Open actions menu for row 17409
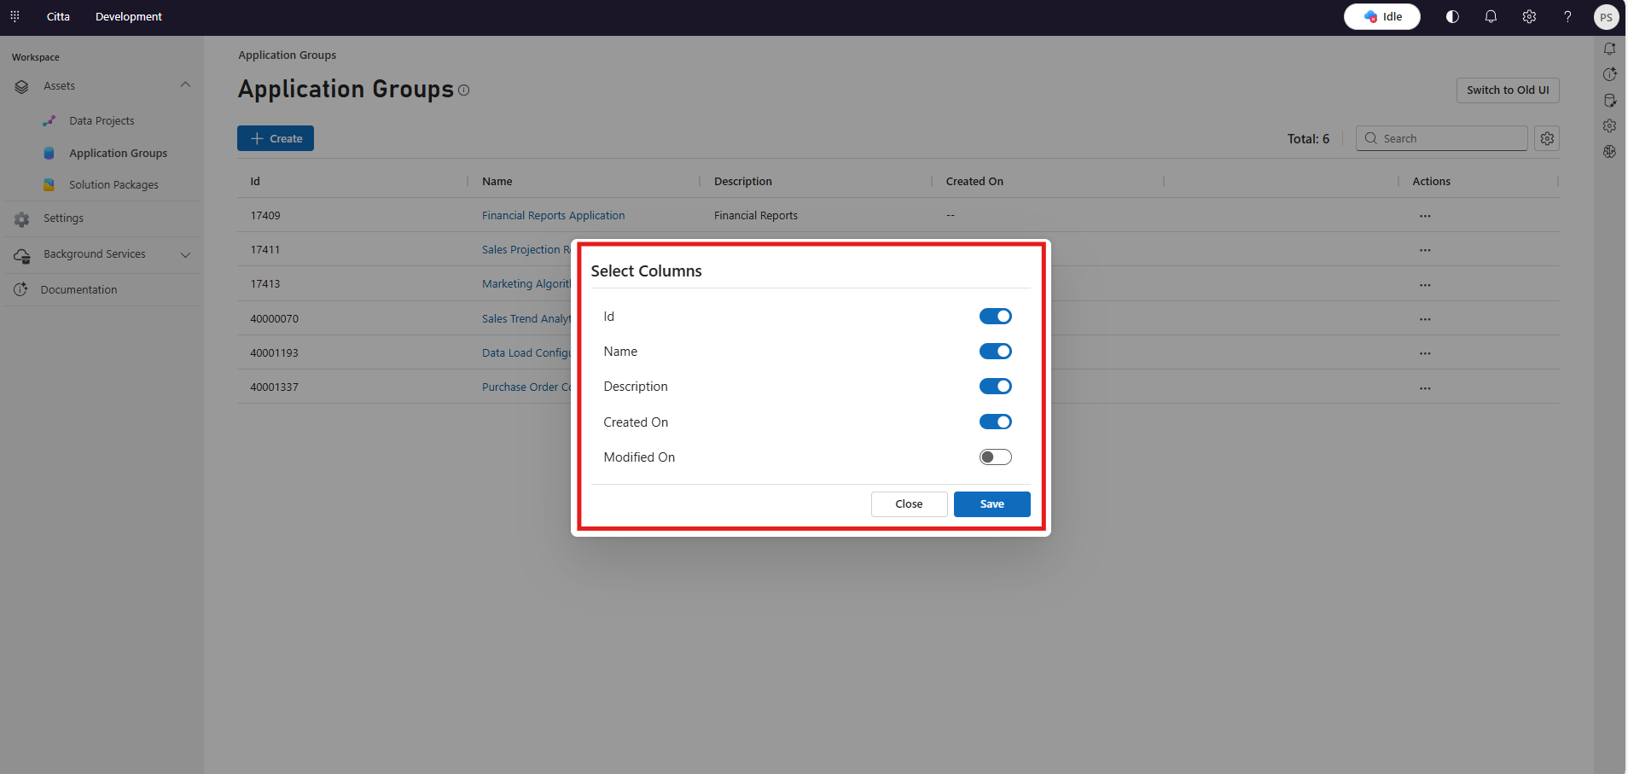 tap(1425, 216)
